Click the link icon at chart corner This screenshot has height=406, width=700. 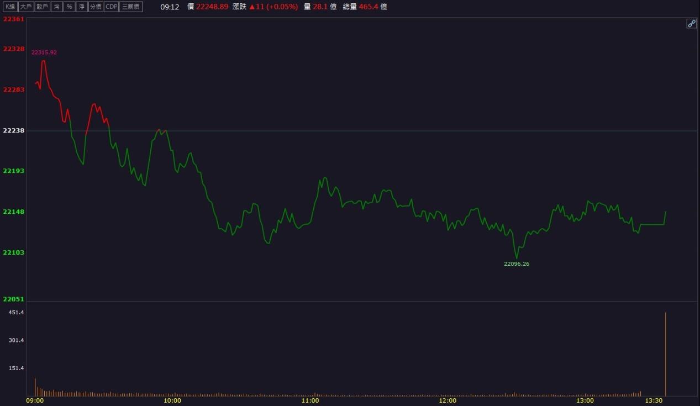(x=691, y=23)
